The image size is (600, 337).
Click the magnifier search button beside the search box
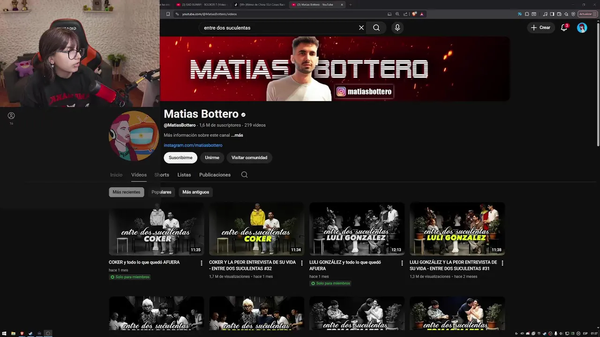tap(376, 28)
